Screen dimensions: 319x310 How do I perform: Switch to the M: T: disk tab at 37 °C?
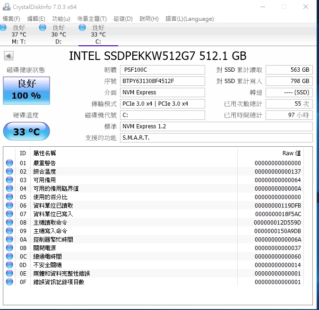click(19, 34)
